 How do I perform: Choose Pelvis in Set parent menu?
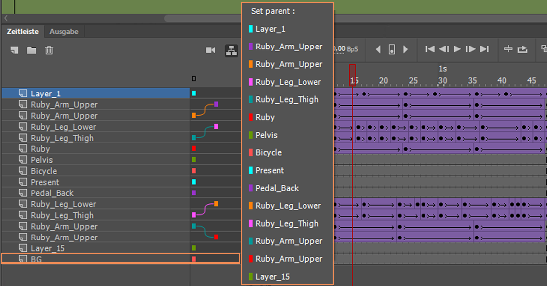(266, 135)
